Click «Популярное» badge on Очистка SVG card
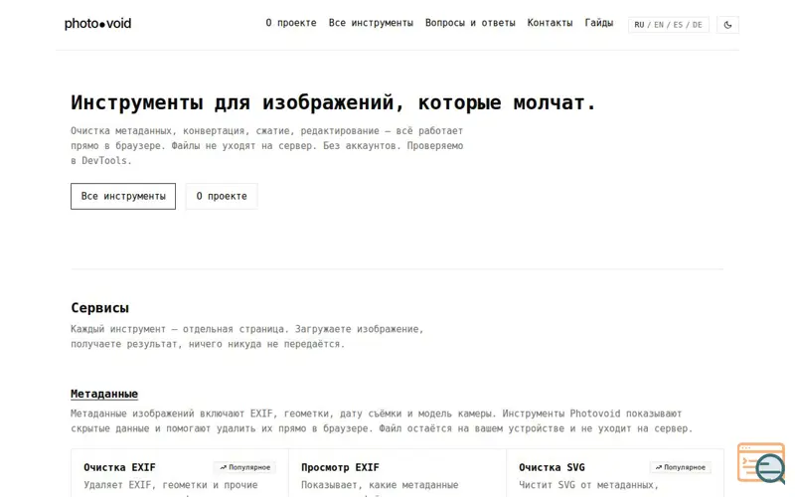Viewport: 795px width, 497px height. (680, 467)
